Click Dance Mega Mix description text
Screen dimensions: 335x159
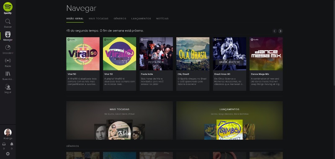coord(266,82)
